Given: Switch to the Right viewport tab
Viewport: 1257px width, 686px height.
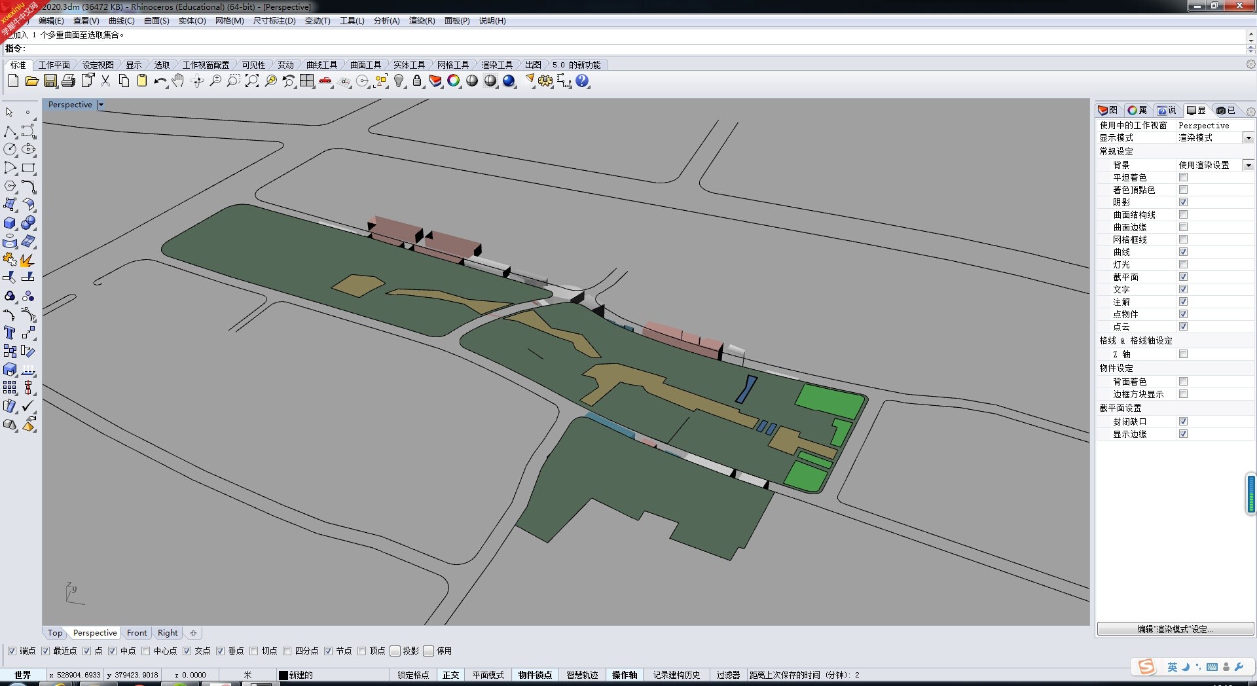Looking at the screenshot, I should tap(168, 633).
